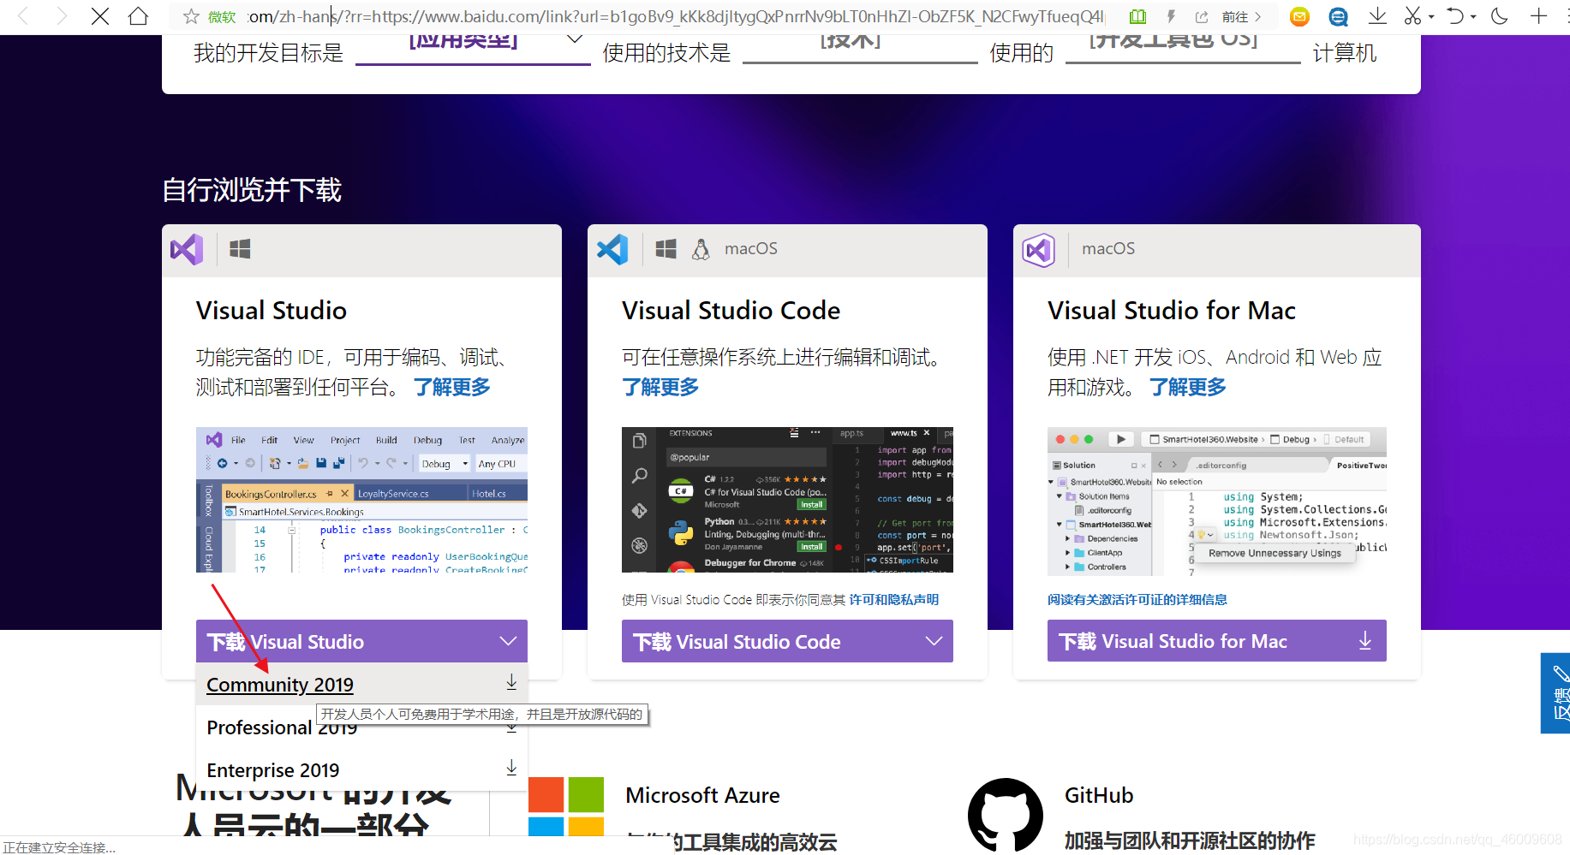Click the Visual Studio for Mac logo
The width and height of the screenshot is (1570, 855).
[1038, 250]
